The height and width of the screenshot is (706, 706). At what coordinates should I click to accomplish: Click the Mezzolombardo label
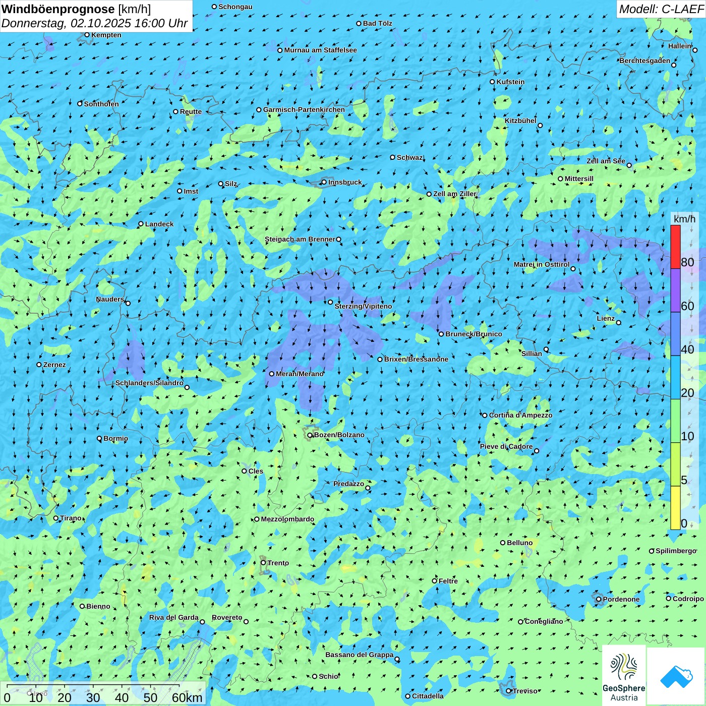pos(287,519)
